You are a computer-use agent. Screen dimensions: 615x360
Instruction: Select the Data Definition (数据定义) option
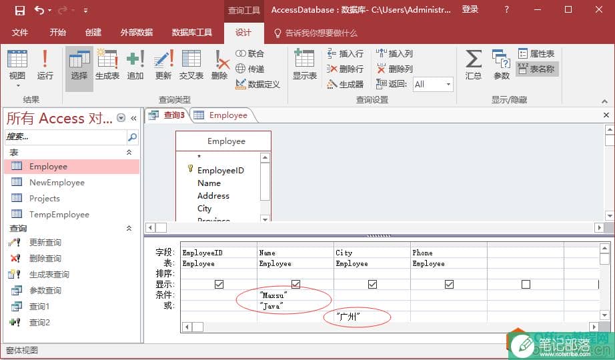pos(257,84)
